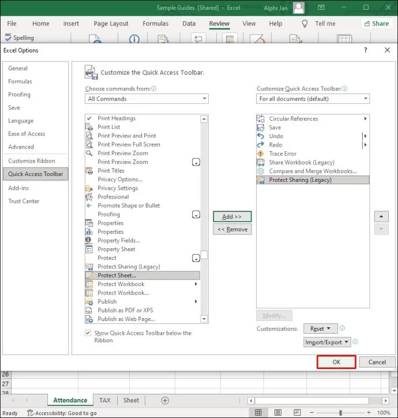
Task: Click the Cancel button
Action: [x=377, y=362]
